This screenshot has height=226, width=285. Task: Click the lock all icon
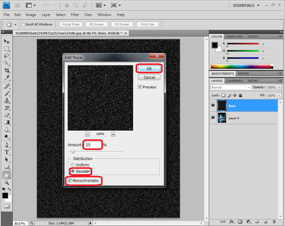click(240, 95)
